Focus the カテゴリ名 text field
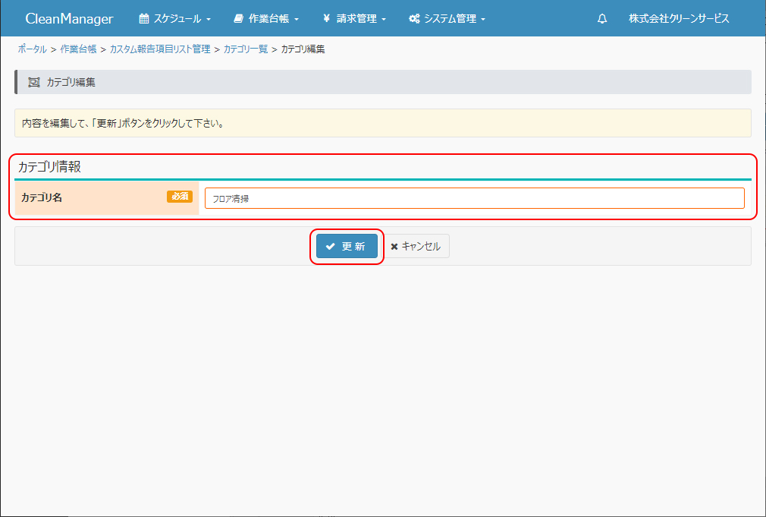 [x=474, y=198]
